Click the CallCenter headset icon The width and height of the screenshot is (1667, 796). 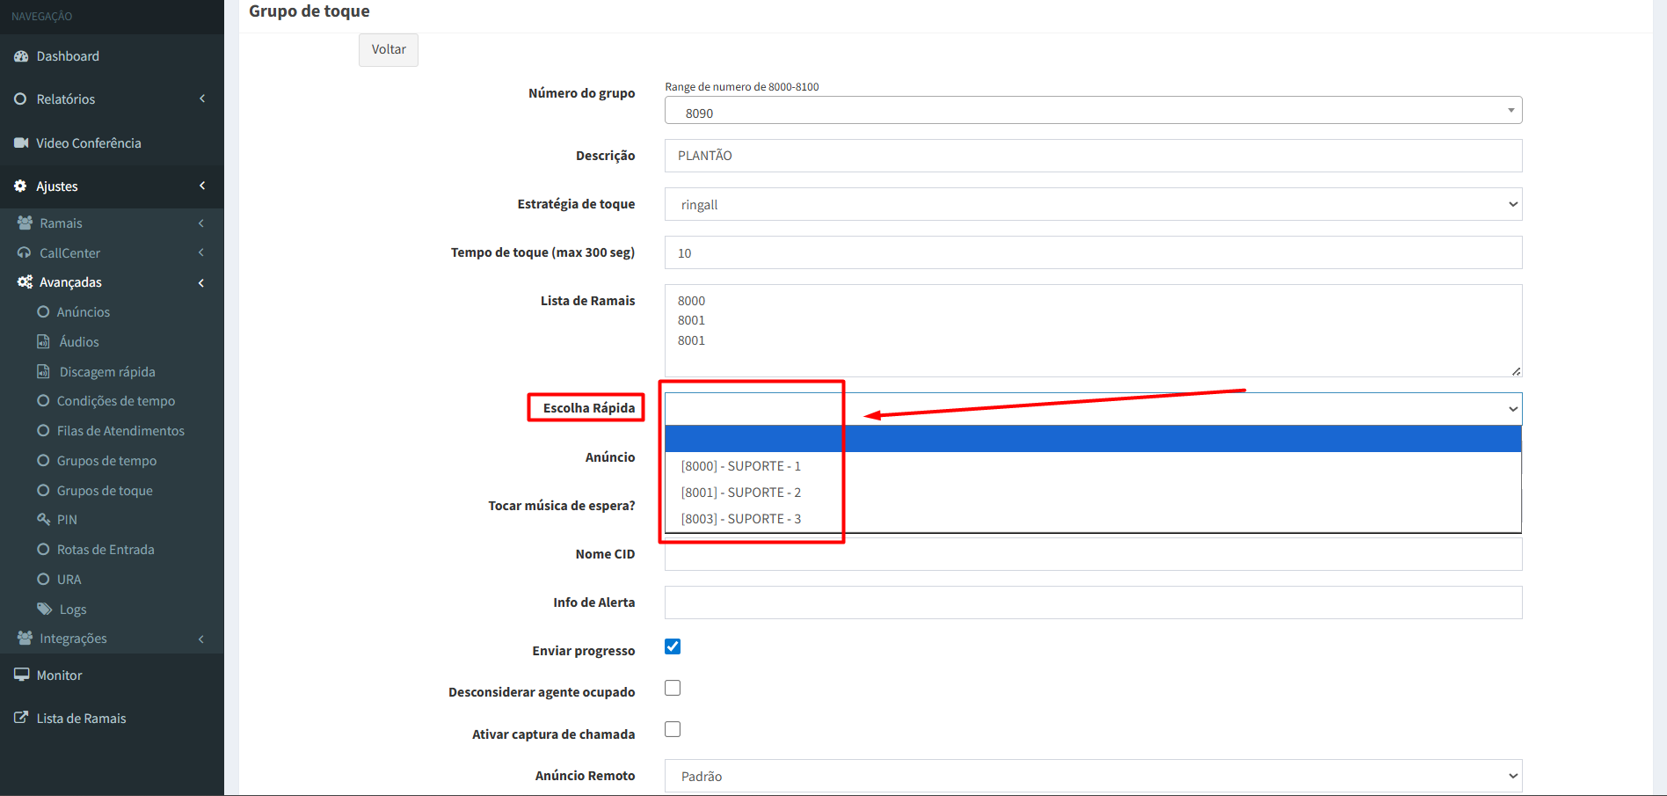[x=25, y=252]
